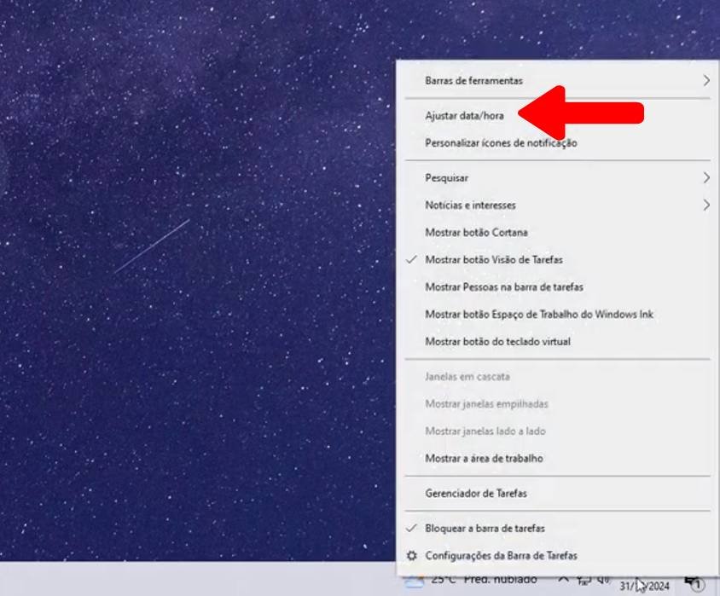This screenshot has width=720, height=596.
Task: Expand the Notícias e interesses submenu
Action: pos(705,205)
